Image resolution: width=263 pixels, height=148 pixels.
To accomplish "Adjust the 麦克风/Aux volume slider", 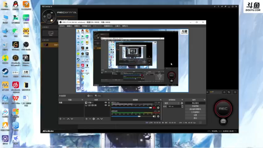I will (x=131, y=108).
